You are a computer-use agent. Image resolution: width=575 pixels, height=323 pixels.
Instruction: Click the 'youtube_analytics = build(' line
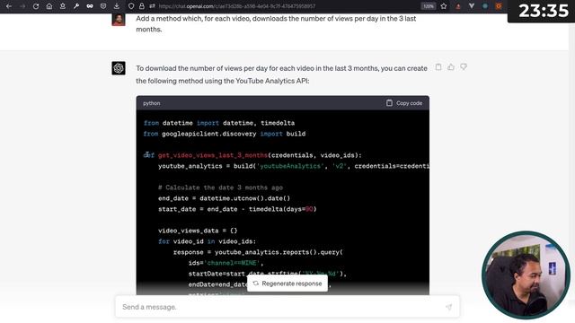coord(294,166)
